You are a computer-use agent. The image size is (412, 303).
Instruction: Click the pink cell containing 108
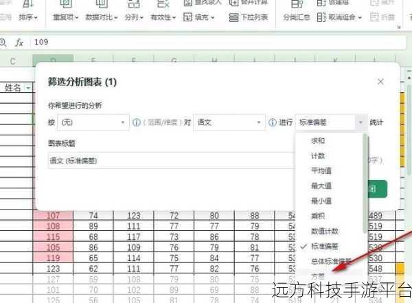[53, 226]
